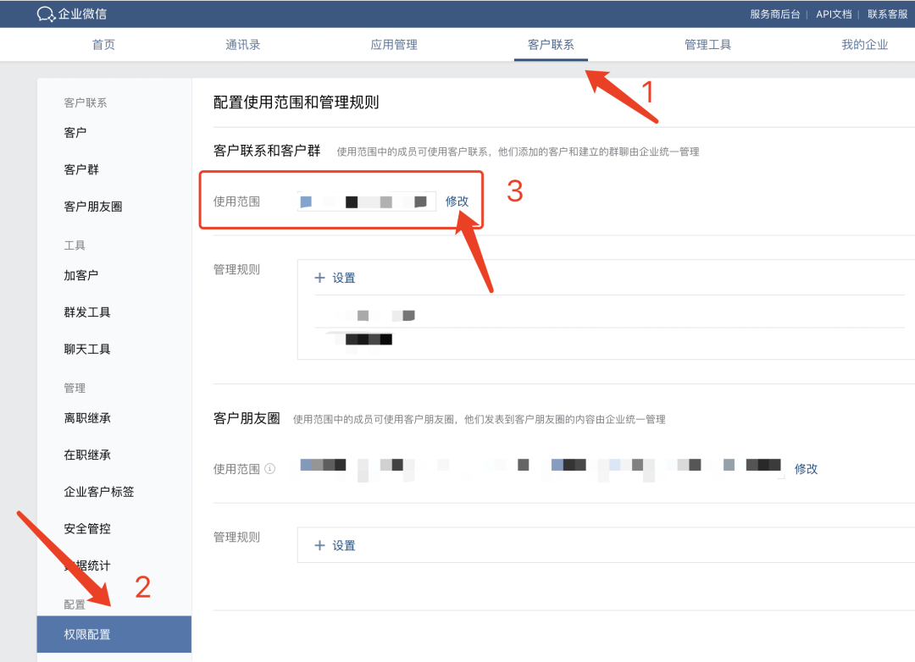Click plus icon under 客户联系和客户群 管理规则
This screenshot has height=662, width=915.
click(319, 278)
